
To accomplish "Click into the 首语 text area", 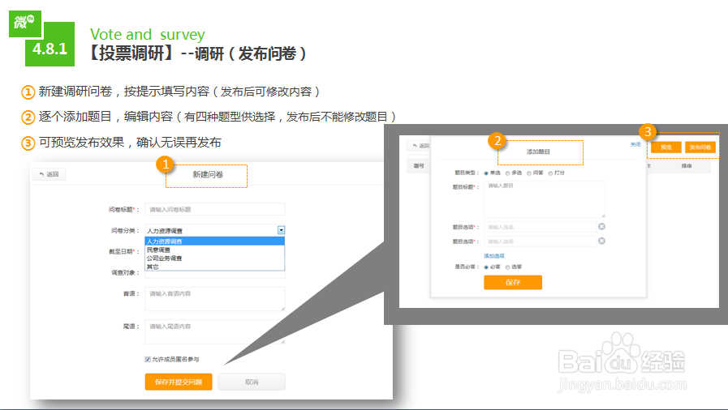I will pyautogui.click(x=215, y=299).
